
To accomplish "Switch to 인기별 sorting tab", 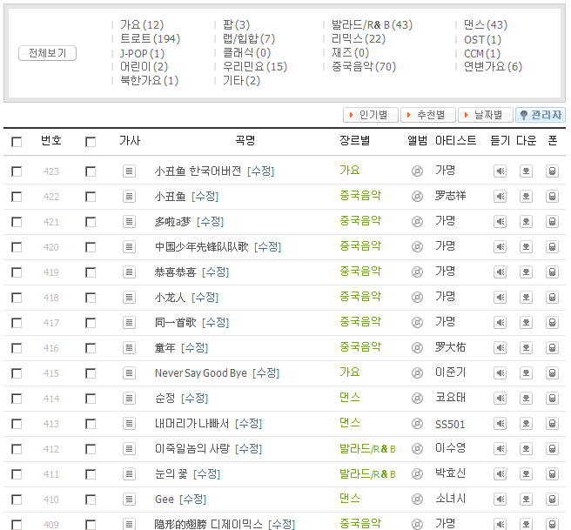I will (371, 115).
